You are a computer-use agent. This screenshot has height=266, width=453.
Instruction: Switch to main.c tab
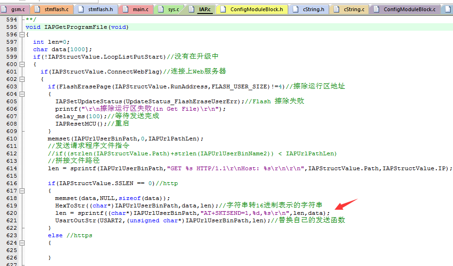136,10
